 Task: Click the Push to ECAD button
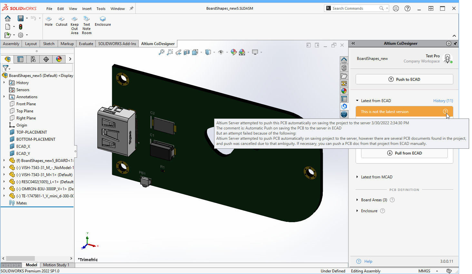tap(404, 80)
